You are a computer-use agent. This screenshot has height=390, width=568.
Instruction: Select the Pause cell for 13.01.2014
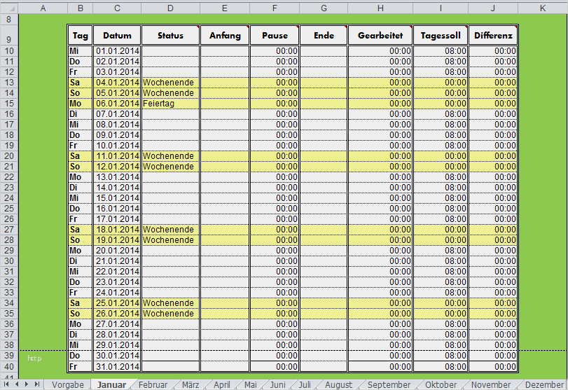point(275,176)
